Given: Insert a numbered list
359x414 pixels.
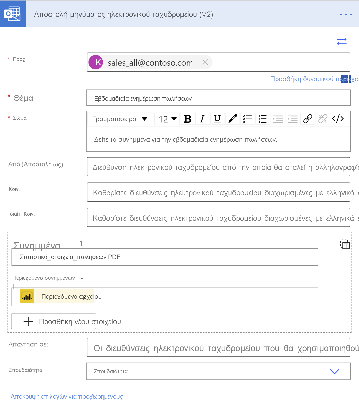Looking at the screenshot, I should [263, 119].
